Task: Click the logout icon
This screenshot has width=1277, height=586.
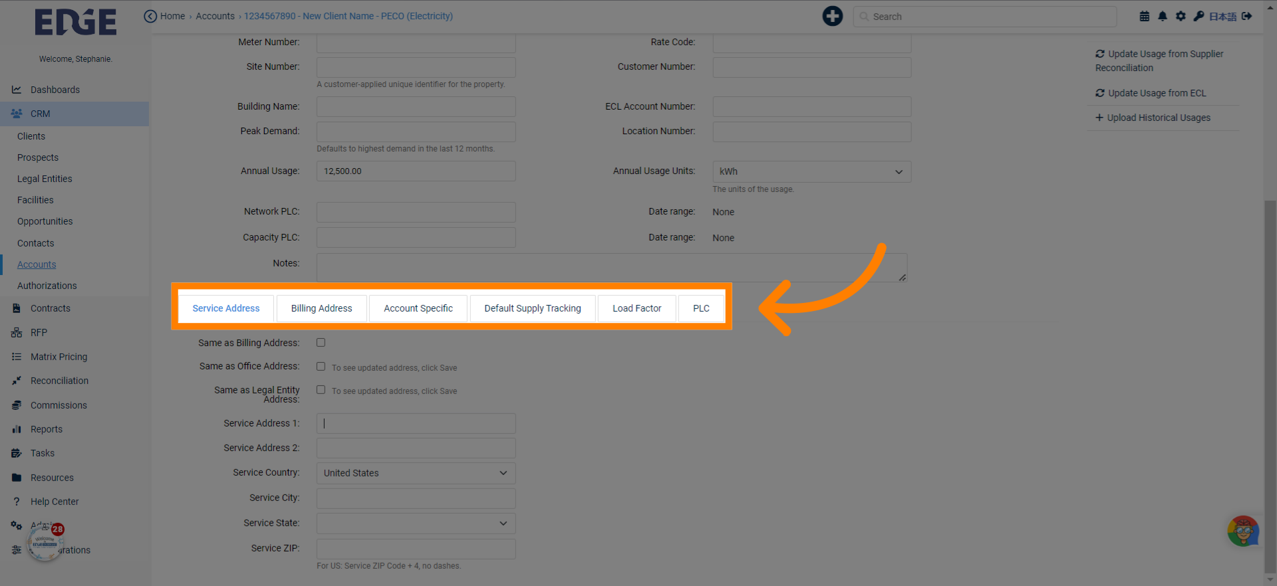Action: [1246, 16]
